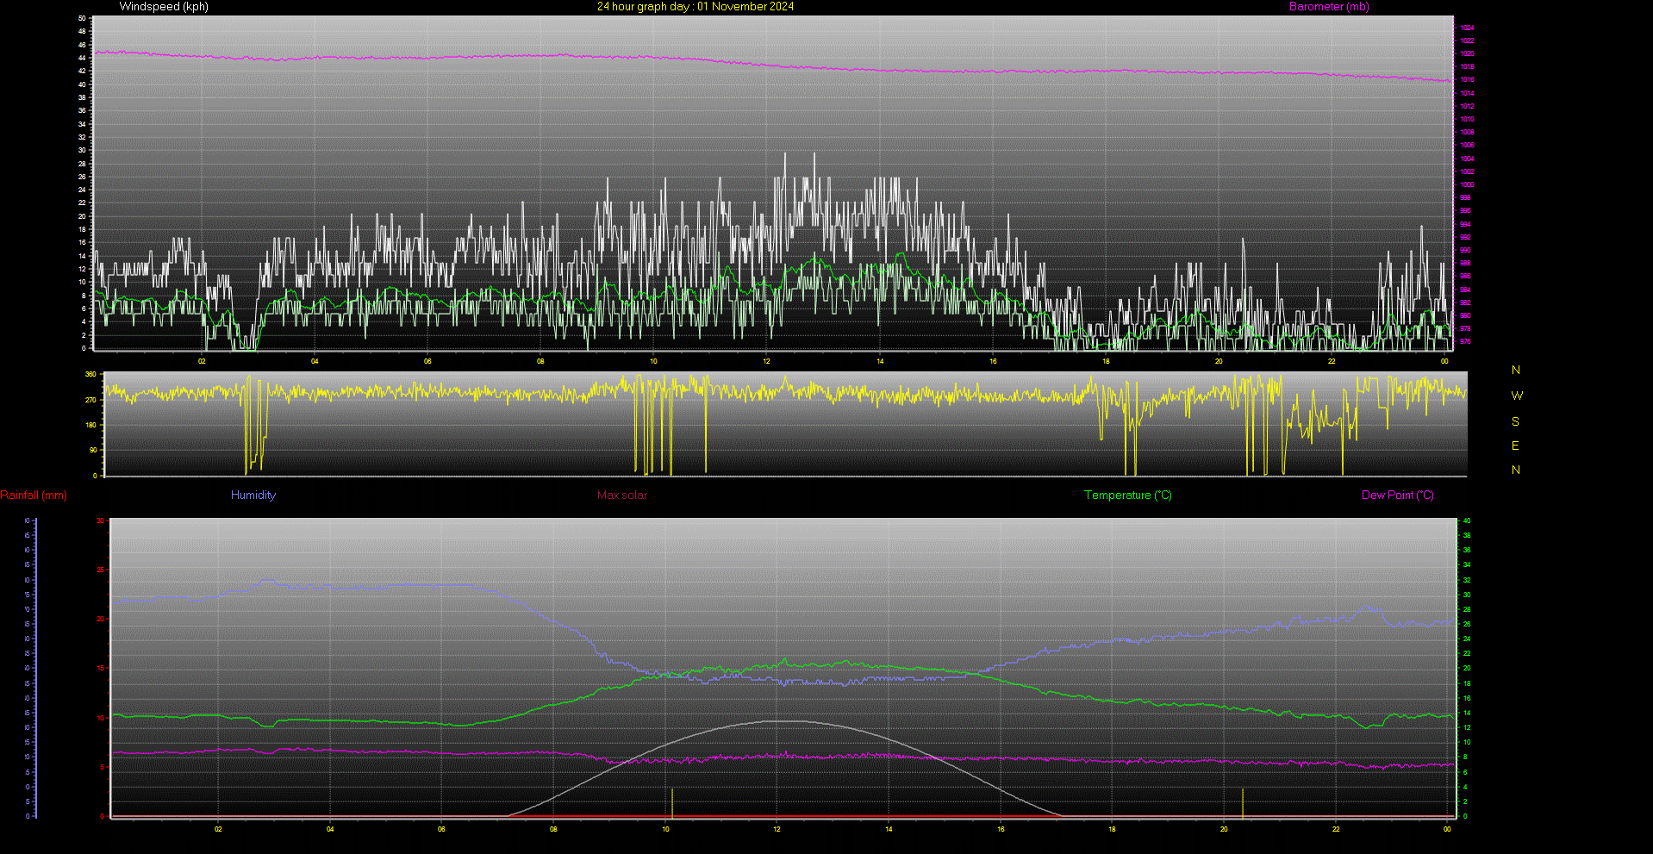
Task: Click the 'Temperature (°C)' legend label
Action: 1128,496
